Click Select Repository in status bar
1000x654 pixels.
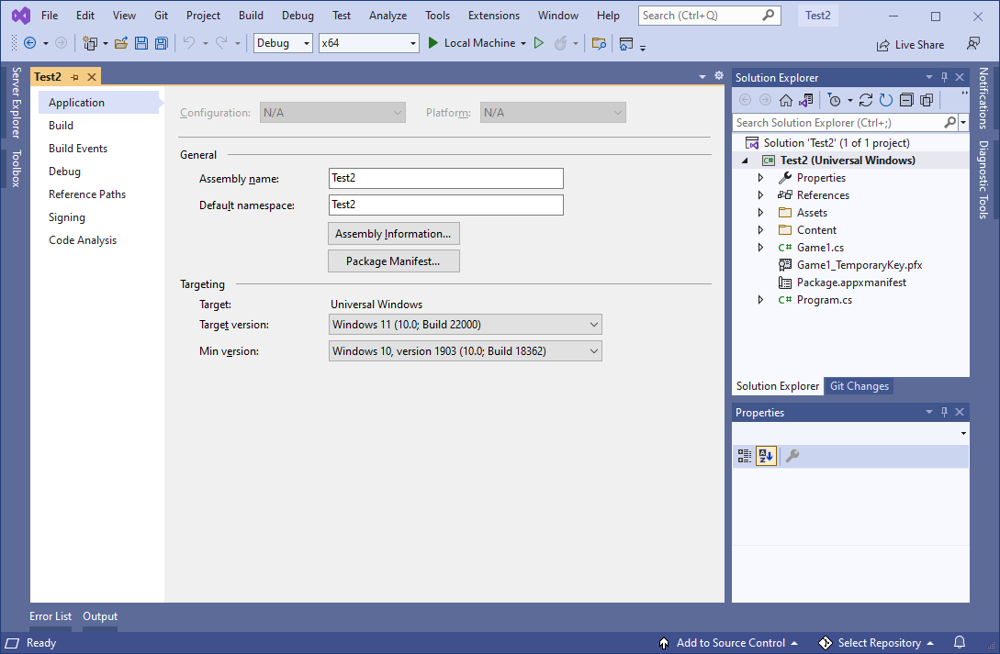876,643
